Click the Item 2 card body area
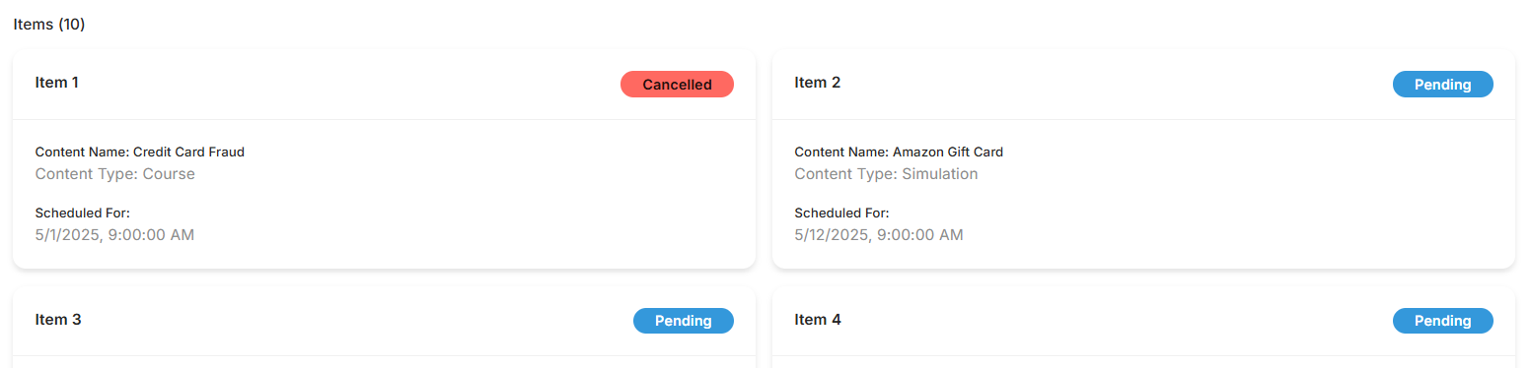 1143,194
